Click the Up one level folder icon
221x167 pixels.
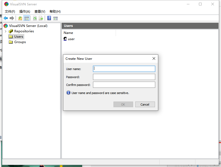(20, 18)
